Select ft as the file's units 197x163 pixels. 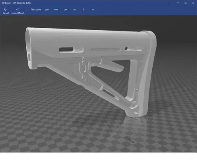84,9
